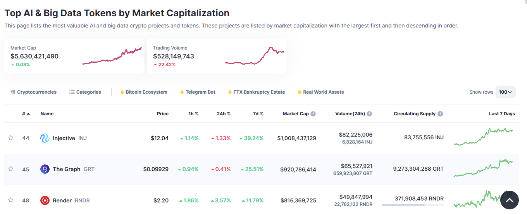The height and width of the screenshot is (214, 527).
Task: Open the Render name link
Action: coord(62,200)
